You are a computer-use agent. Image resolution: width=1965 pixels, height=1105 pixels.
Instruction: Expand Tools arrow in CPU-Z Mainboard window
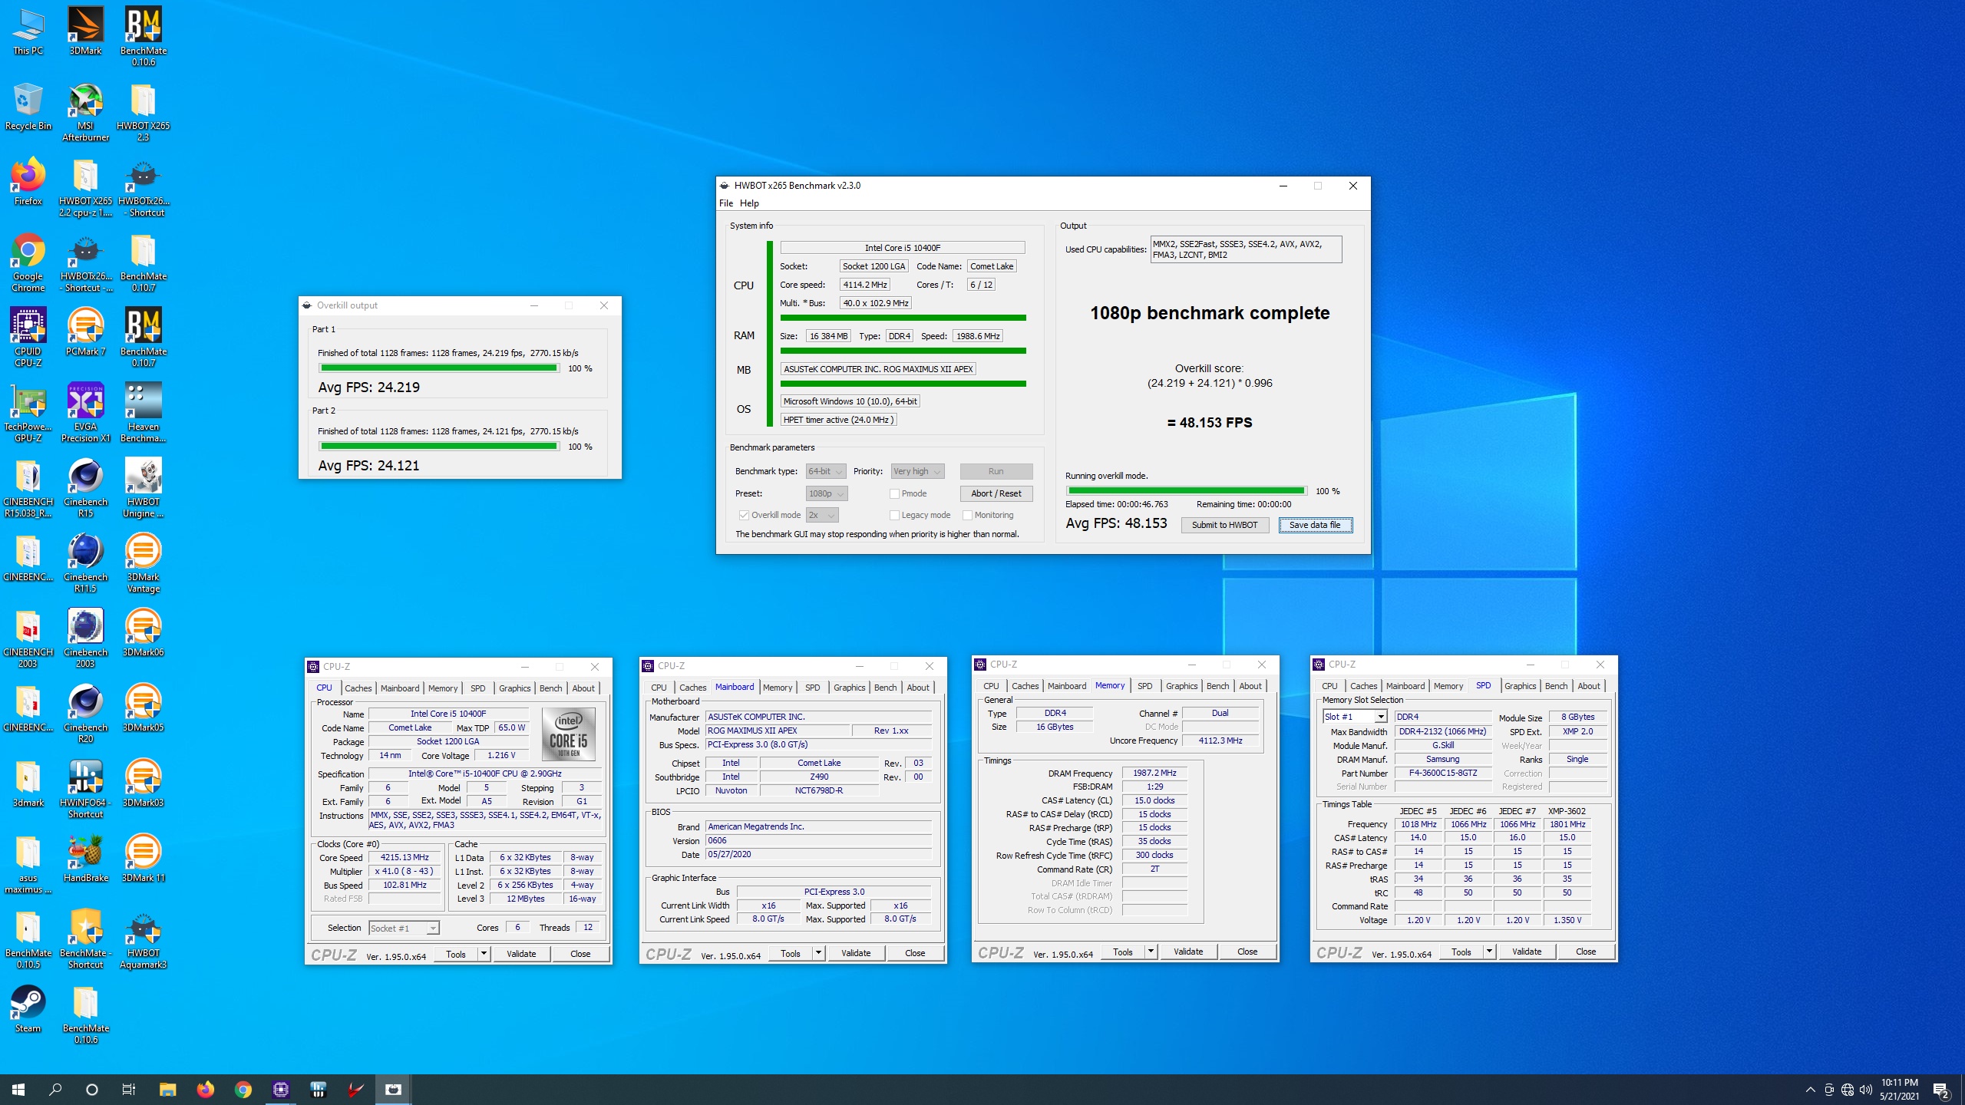click(818, 953)
